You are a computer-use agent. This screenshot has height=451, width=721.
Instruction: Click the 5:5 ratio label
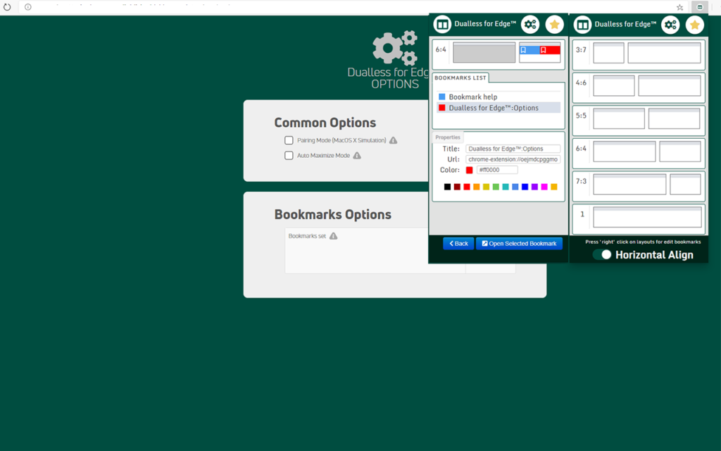(581, 116)
